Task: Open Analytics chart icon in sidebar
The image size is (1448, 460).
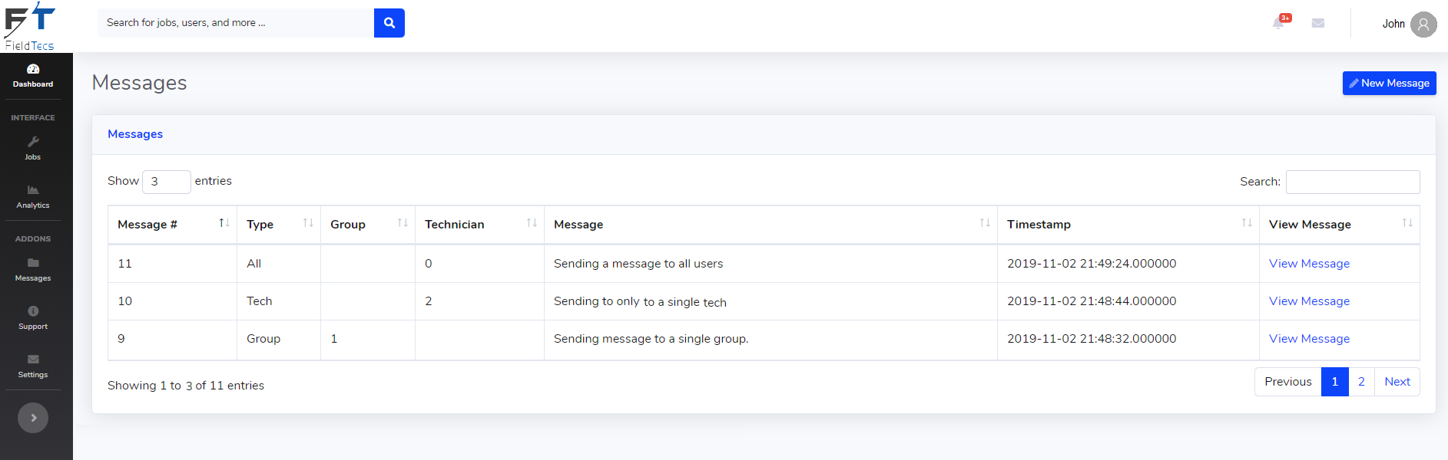Action: point(33,190)
